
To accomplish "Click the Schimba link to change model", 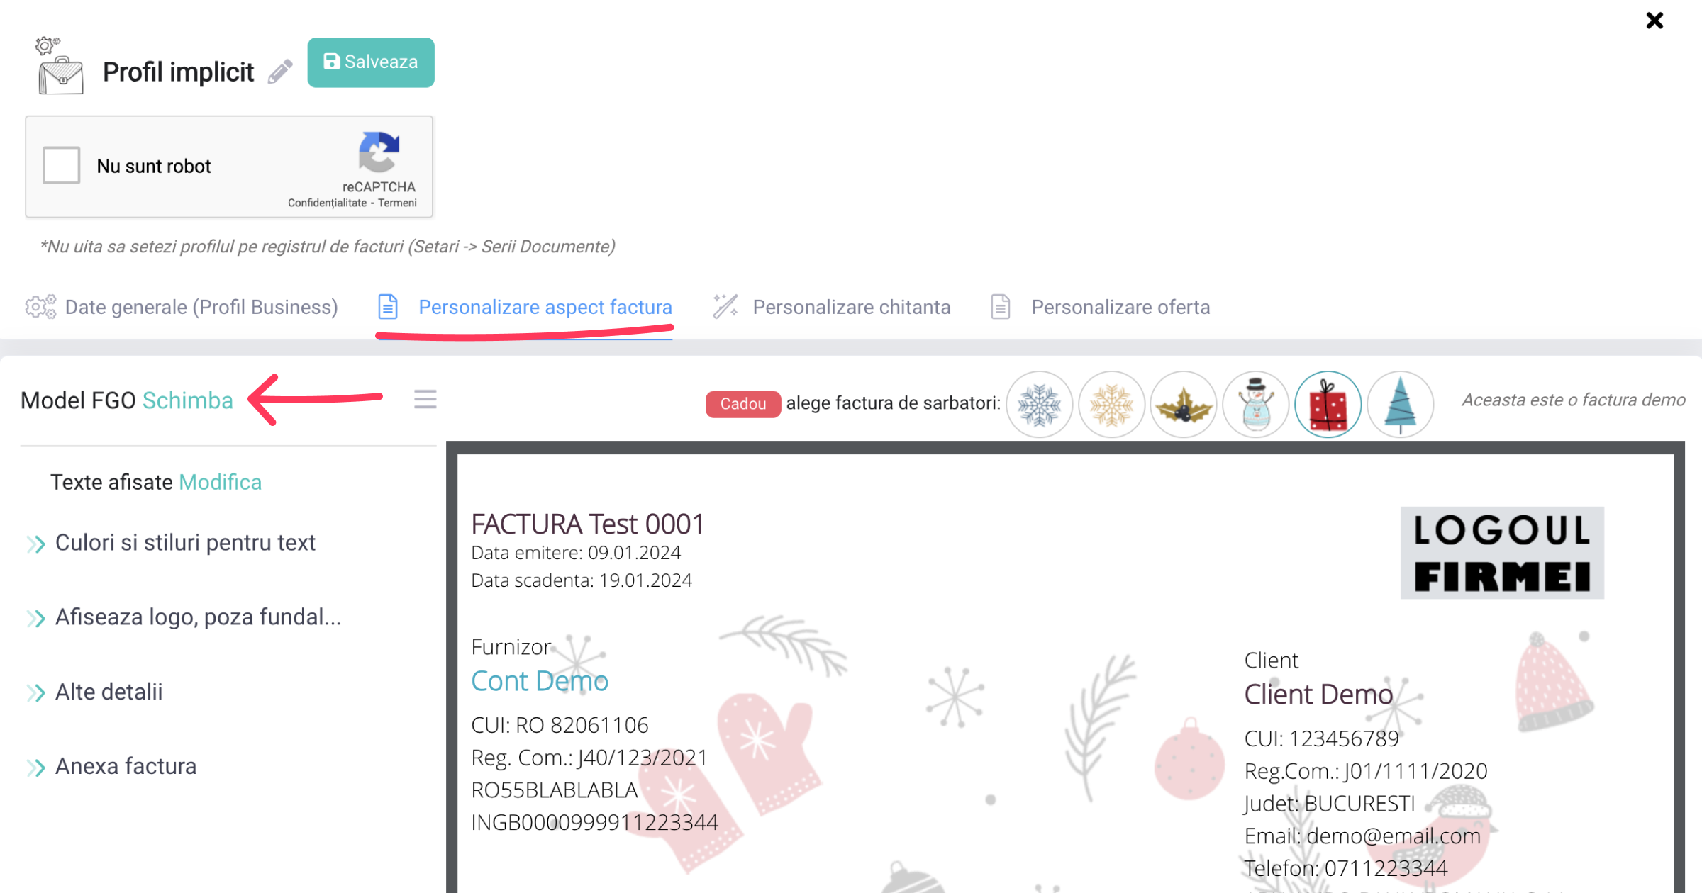I will [x=188, y=400].
